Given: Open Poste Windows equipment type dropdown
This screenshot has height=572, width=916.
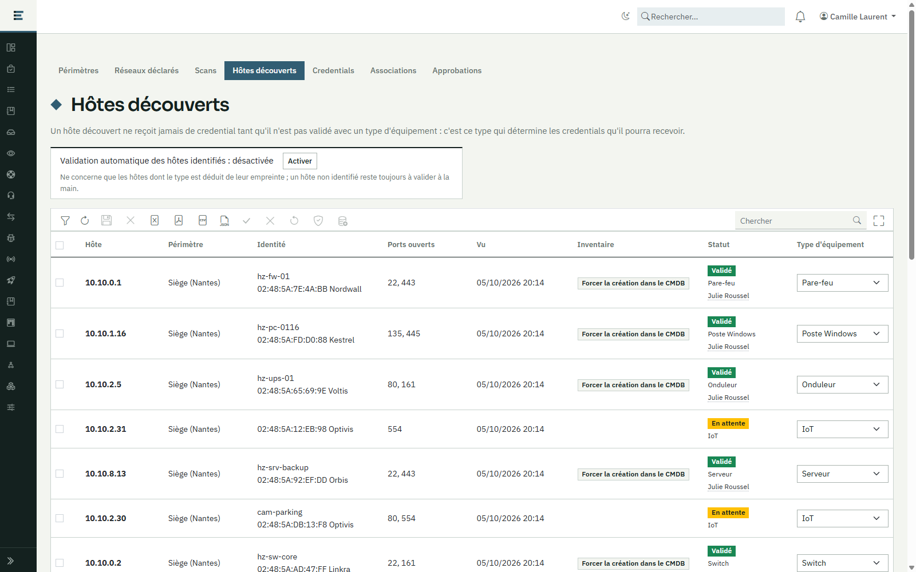Looking at the screenshot, I should coord(842,333).
